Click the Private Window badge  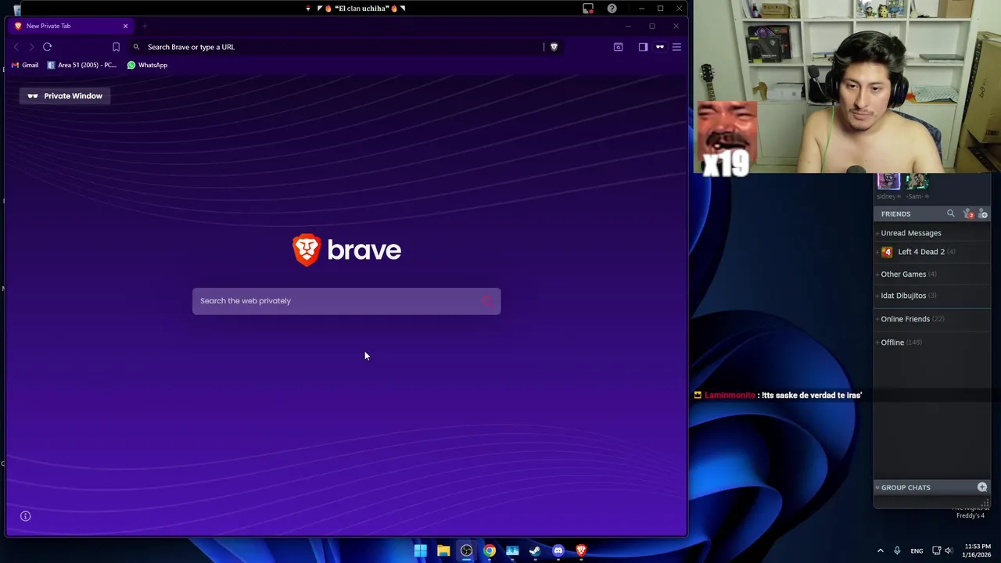[65, 95]
